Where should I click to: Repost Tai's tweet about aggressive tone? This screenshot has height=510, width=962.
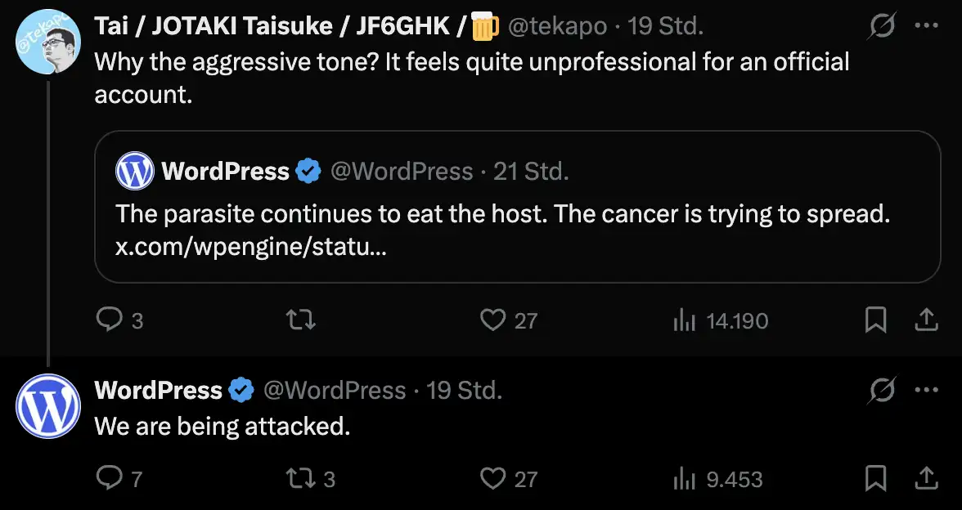coord(302,320)
